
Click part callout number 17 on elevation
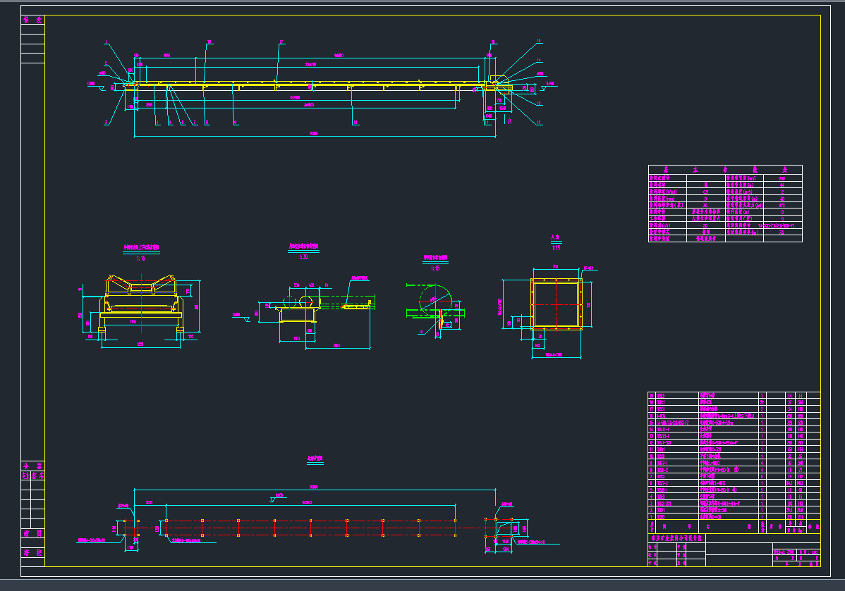pyautogui.click(x=281, y=42)
